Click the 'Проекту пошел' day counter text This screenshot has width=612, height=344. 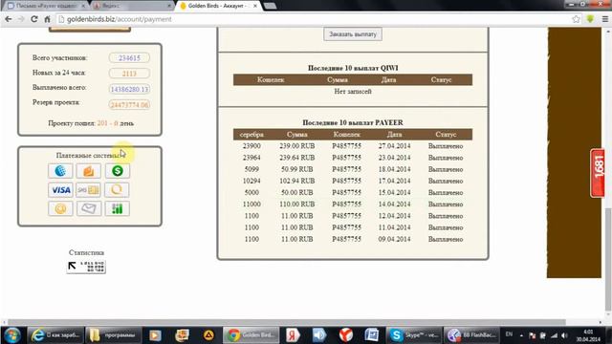91,123
